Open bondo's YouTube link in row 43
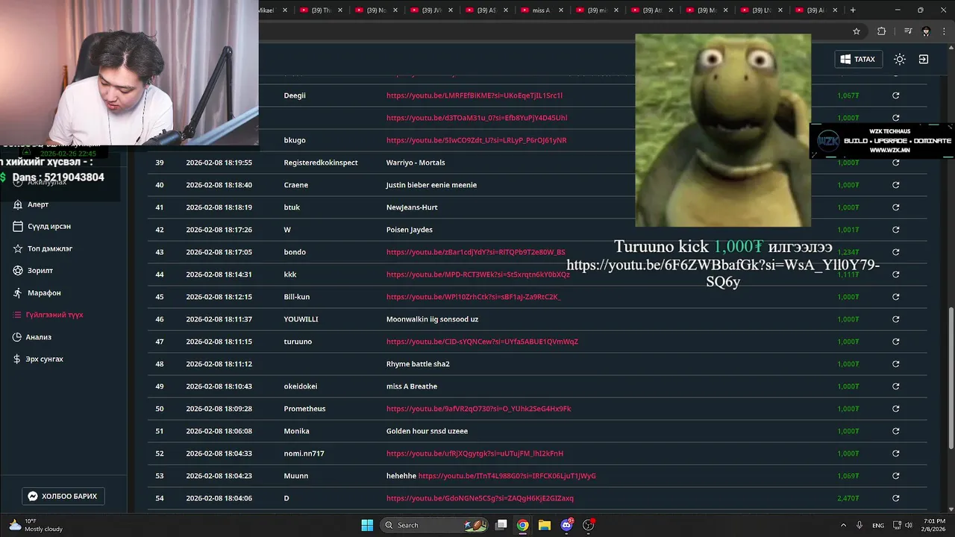Screen dimensions: 955x537 coord(475,252)
